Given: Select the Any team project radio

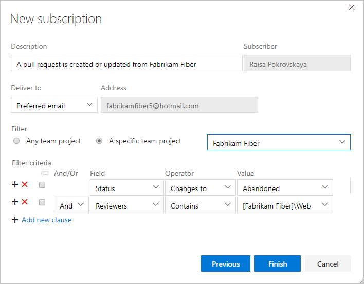Looking at the screenshot, I should tap(16, 141).
